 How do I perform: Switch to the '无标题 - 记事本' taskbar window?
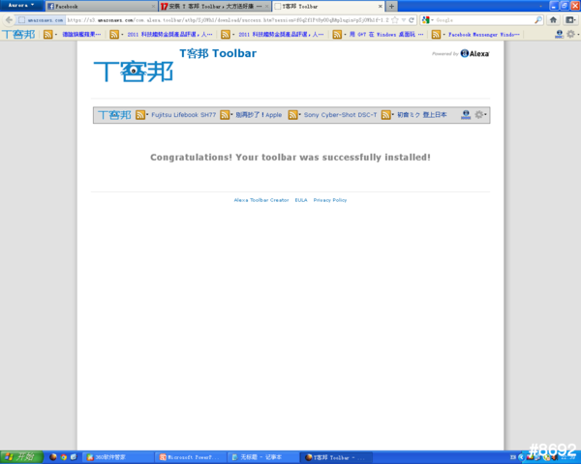[263, 457]
